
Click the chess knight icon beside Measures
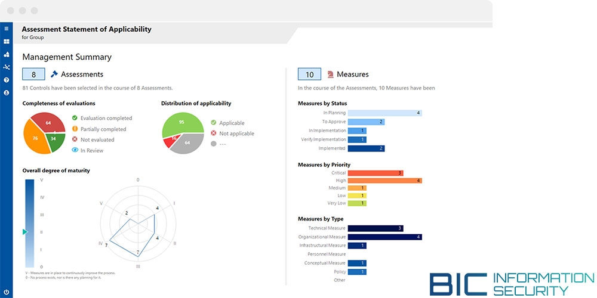pos(331,74)
